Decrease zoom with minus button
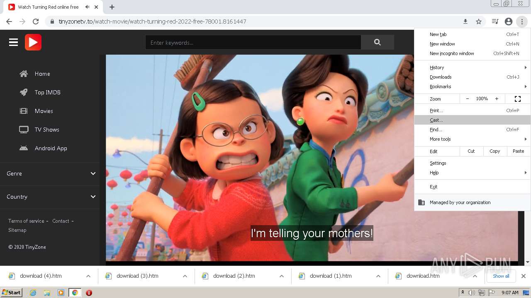This screenshot has height=298, width=531. tap(468, 99)
